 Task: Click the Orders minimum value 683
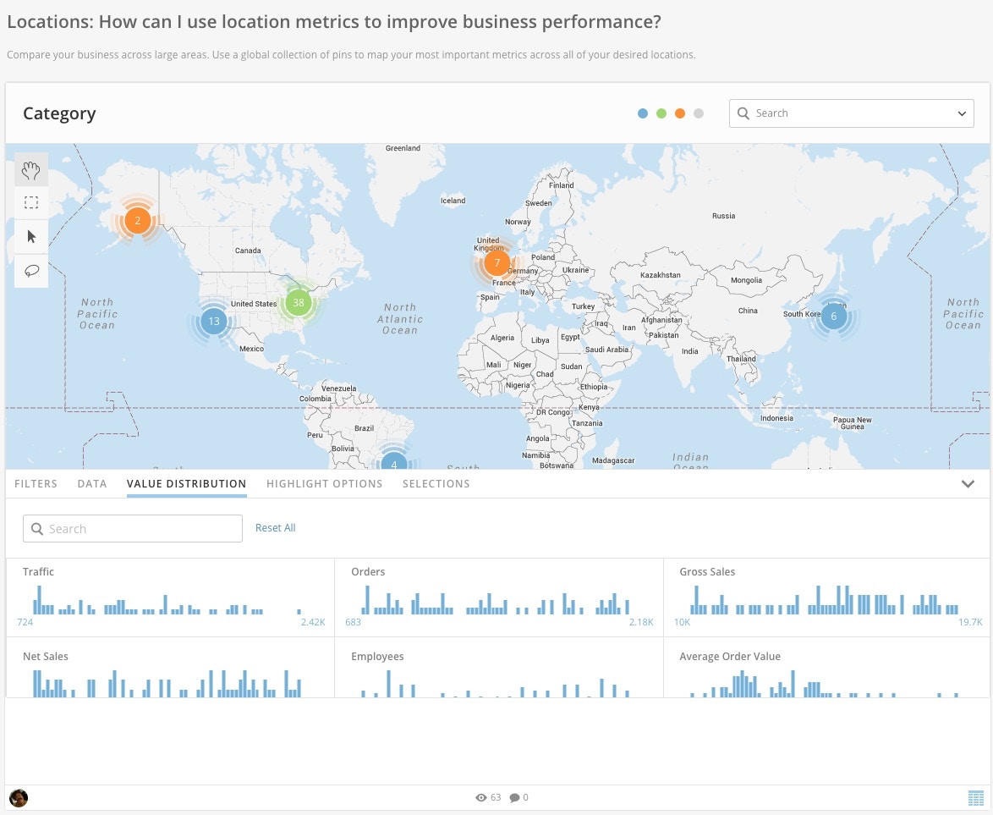[353, 622]
